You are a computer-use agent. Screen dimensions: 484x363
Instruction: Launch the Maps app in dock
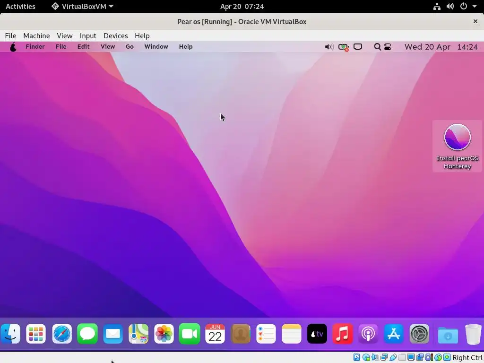tap(138, 334)
